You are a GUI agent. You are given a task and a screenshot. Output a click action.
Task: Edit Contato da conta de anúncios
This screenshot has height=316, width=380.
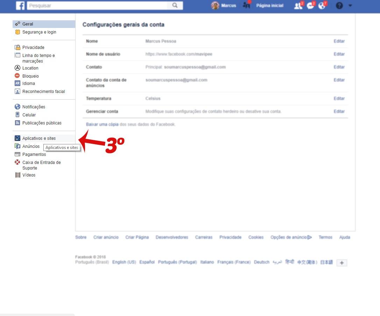[339, 80]
